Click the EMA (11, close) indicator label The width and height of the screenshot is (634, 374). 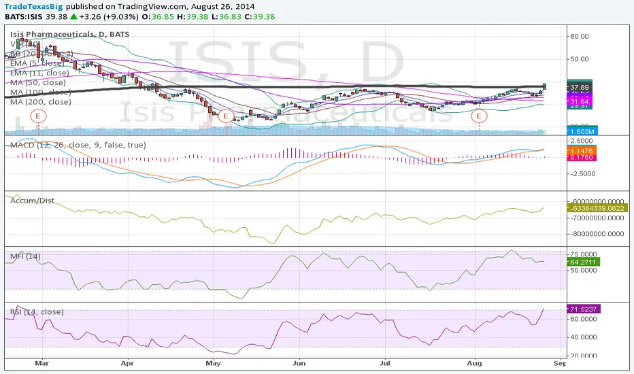(39, 73)
